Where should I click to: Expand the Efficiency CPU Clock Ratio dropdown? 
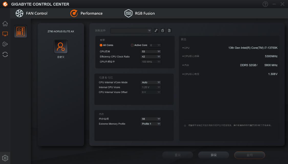pos(151,56)
